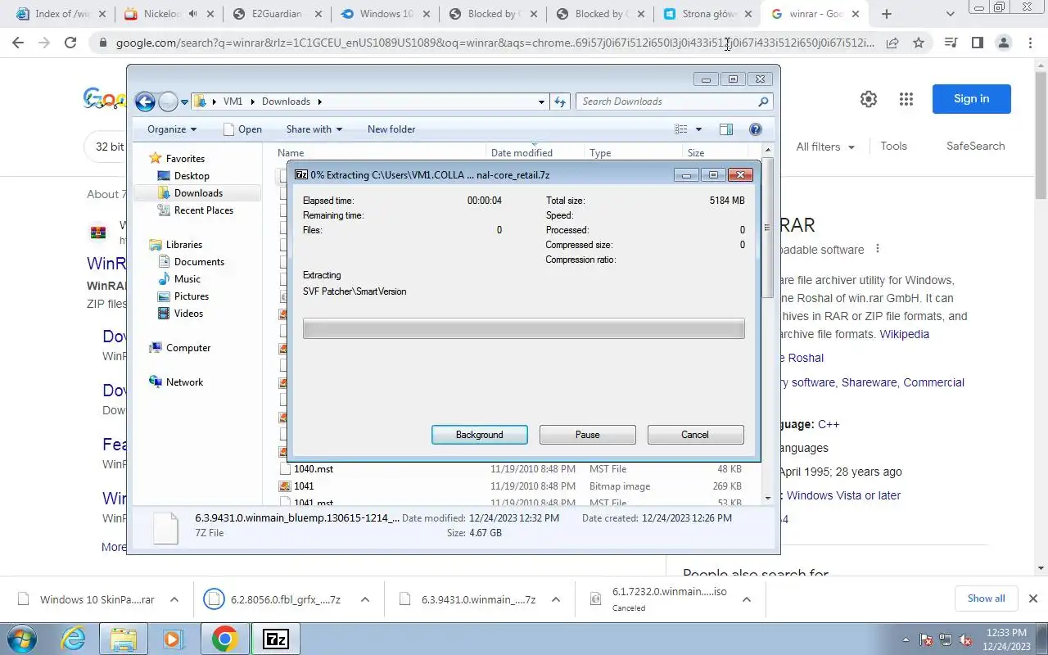Viewport: 1048px width, 655px height.
Task: Click Explorer forward navigation arrow
Action: point(168,102)
